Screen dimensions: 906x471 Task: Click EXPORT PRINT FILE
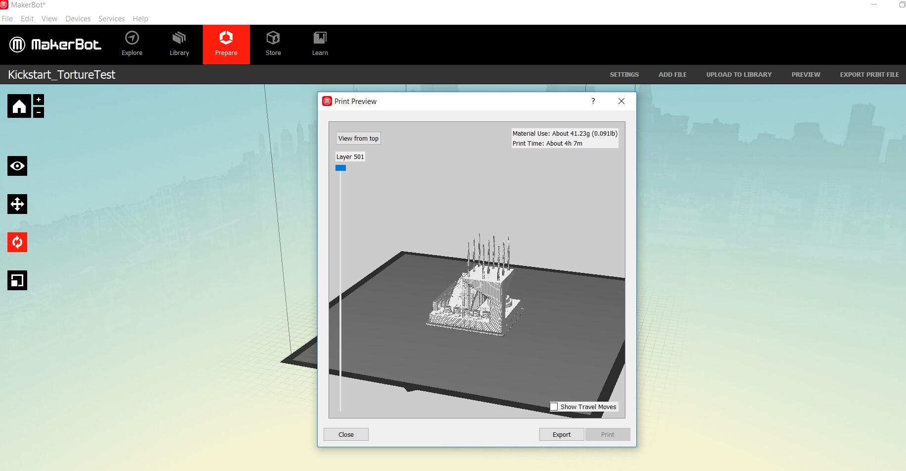[x=869, y=74]
